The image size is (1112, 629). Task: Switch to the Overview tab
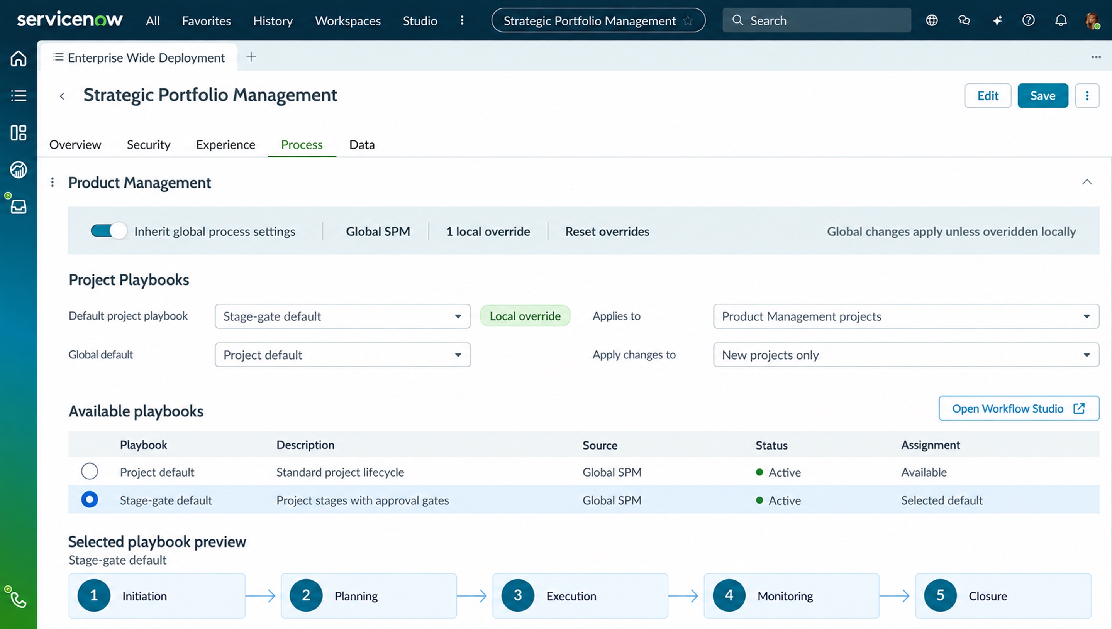pos(75,145)
